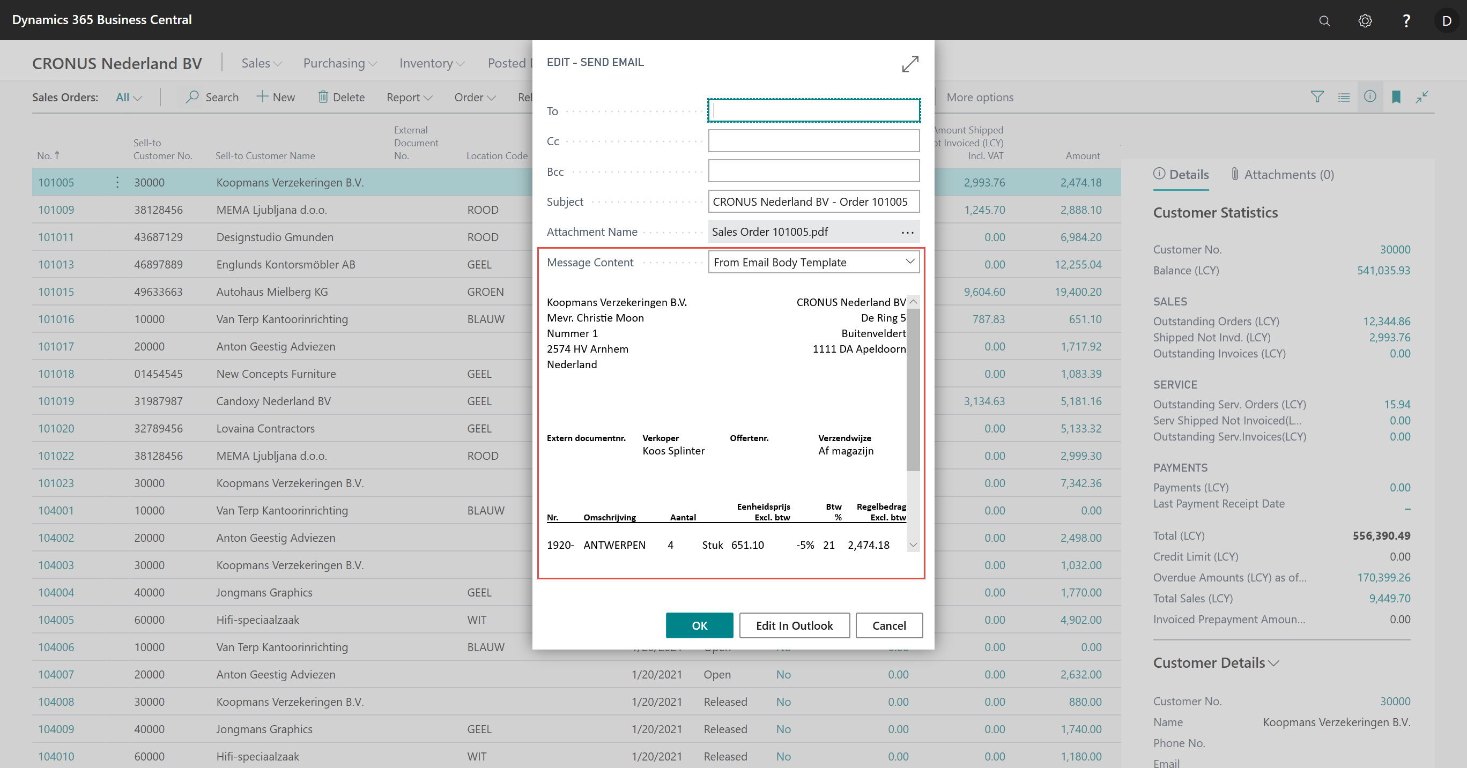Screen dimensions: 1467x768
Task: Toggle the FactBox information icon
Action: [x=1369, y=97]
